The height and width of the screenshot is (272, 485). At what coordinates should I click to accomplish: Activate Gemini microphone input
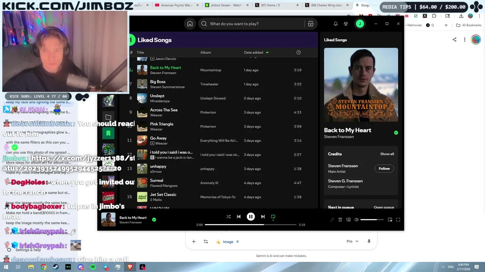[369, 241]
